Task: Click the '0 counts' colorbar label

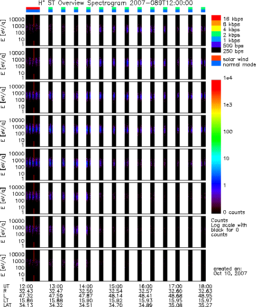Action: [x=234, y=212]
